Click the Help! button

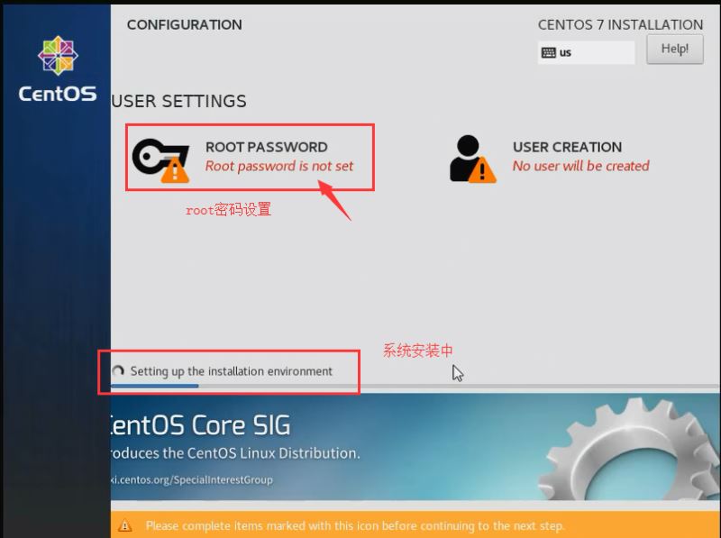click(674, 49)
